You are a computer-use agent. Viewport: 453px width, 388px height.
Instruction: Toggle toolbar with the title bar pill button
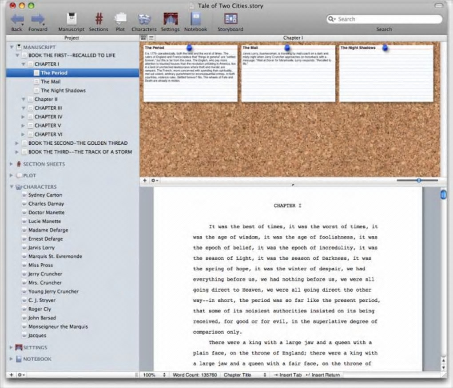439,6
